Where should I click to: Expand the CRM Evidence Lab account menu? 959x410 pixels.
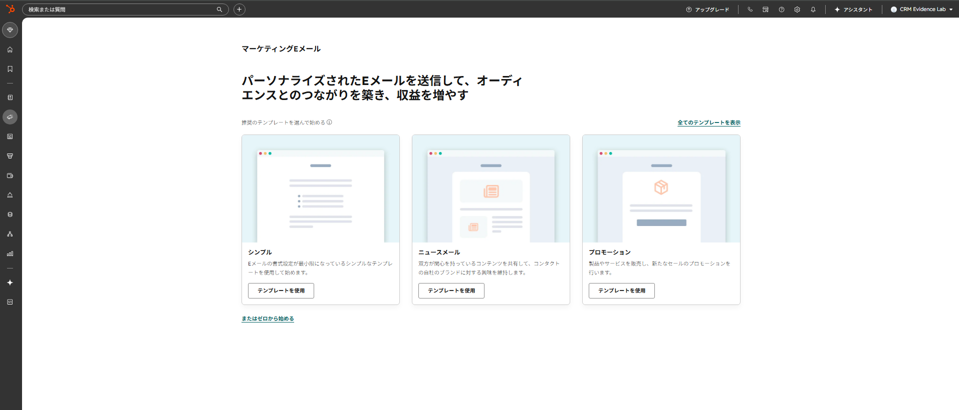pos(922,9)
